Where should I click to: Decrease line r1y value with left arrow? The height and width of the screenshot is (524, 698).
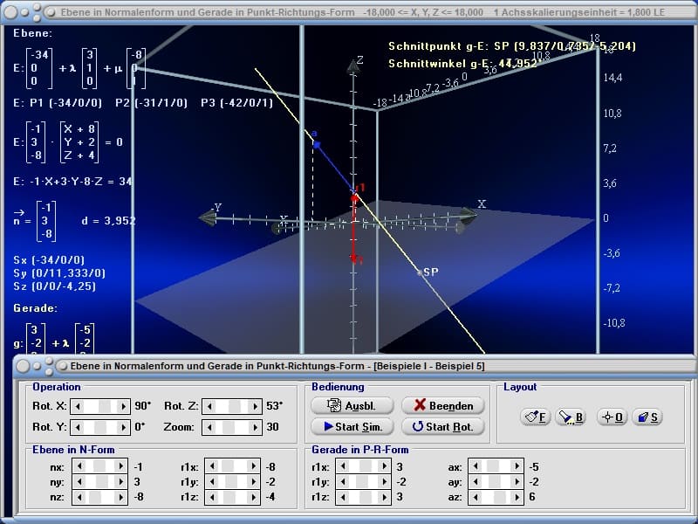[343, 481]
